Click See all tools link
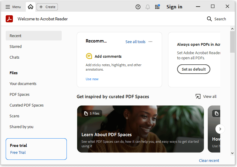 pos(135,42)
